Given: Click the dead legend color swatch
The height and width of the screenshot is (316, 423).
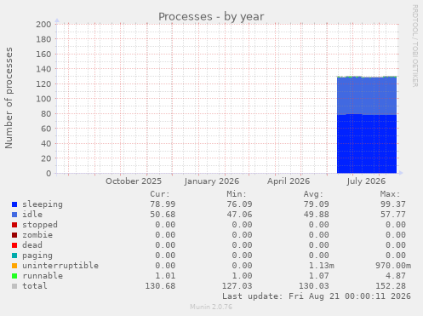Looking at the screenshot, I should point(14,245).
